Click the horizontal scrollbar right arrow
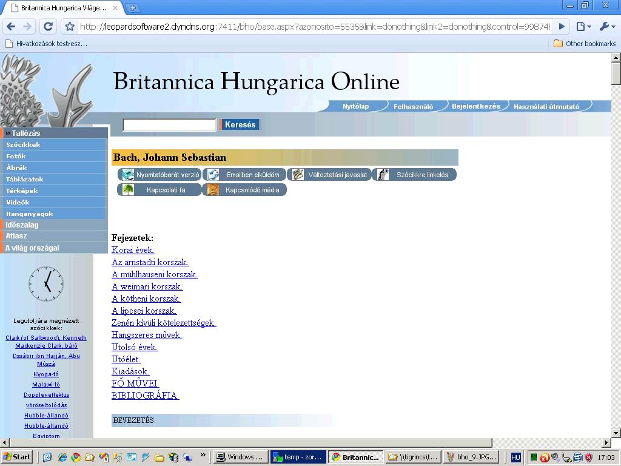Viewport: 621px width, 466px height. [606, 442]
